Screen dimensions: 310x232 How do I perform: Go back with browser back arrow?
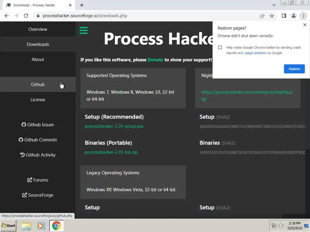coord(7,16)
